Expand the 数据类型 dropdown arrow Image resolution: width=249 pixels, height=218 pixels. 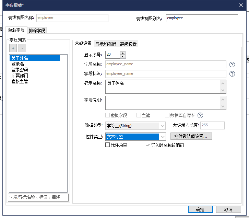tap(163, 126)
